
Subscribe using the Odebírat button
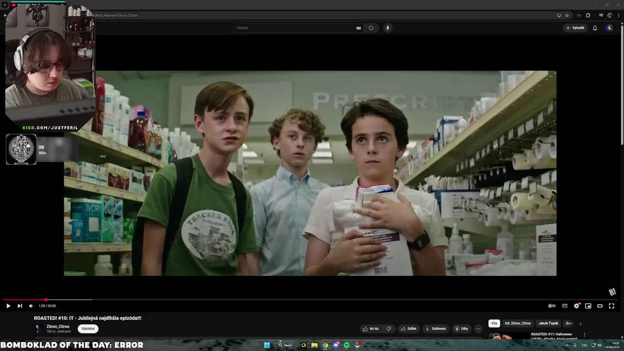pyautogui.click(x=88, y=329)
